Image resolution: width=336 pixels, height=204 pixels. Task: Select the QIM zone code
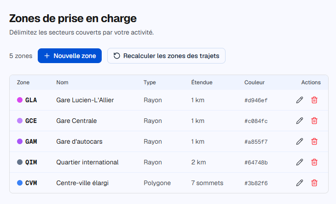[x=31, y=162]
